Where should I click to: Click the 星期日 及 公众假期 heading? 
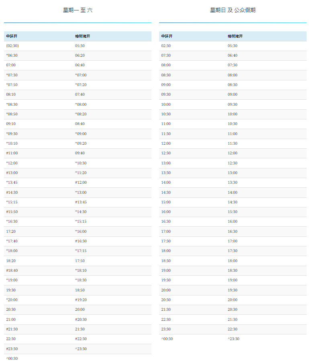(x=233, y=10)
